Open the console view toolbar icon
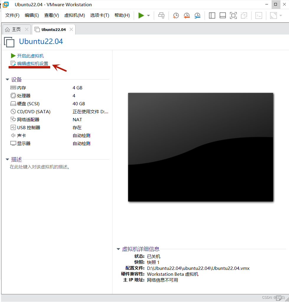The height and width of the screenshot is (302, 289). [x=259, y=15]
